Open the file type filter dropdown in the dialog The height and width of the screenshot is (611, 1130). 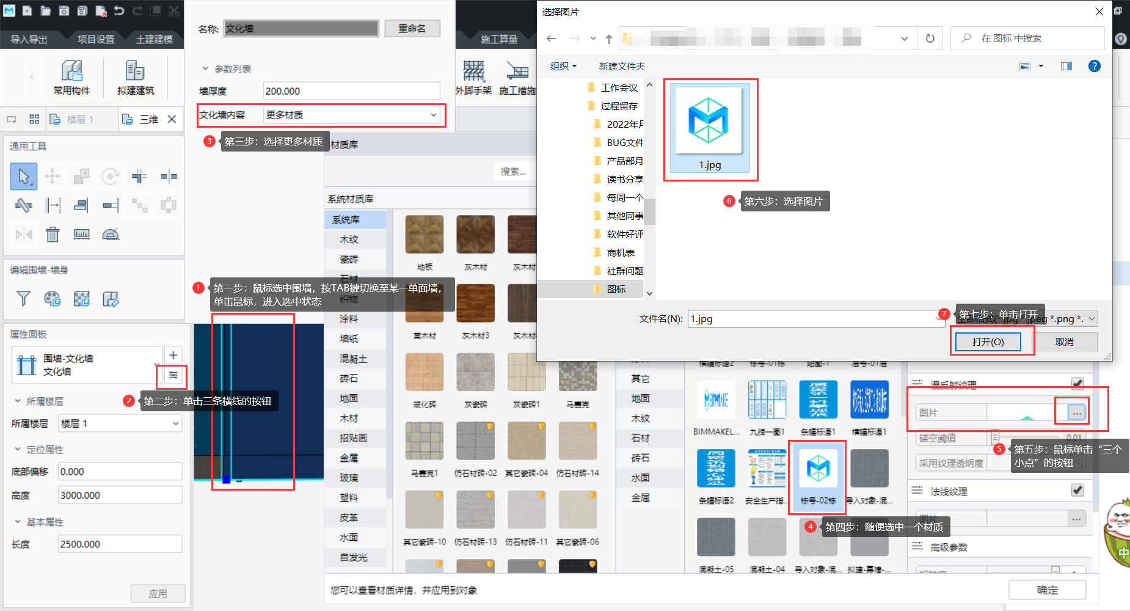(x=1026, y=318)
